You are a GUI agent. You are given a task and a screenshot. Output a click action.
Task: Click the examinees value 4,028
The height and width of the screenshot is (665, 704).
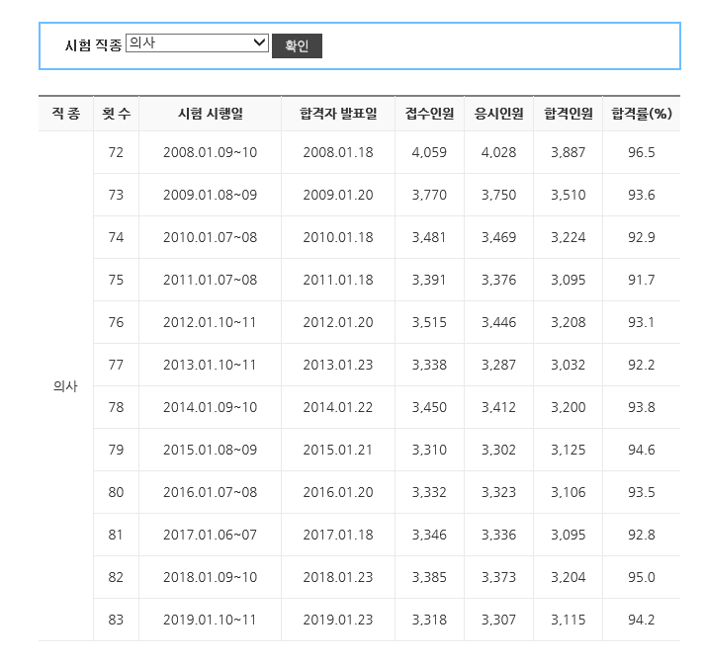(x=498, y=152)
